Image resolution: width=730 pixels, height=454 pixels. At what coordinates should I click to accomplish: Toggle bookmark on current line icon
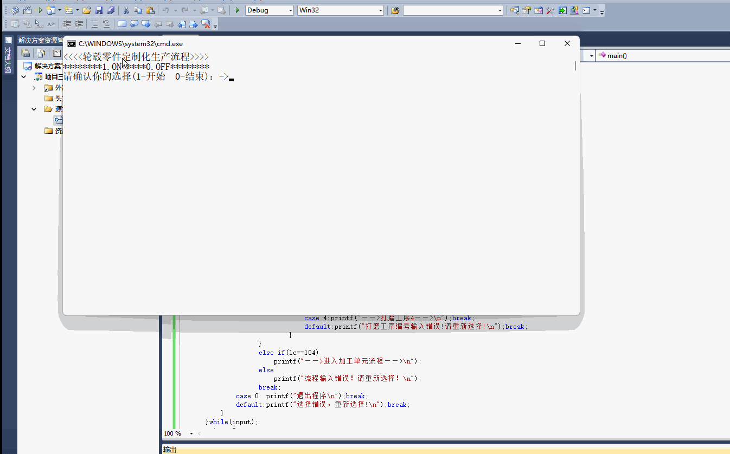(122, 24)
